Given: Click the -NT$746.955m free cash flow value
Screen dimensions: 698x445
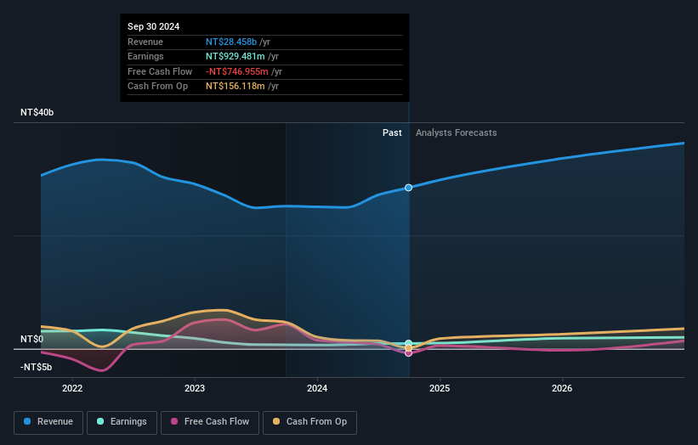Looking at the screenshot, I should click(237, 71).
